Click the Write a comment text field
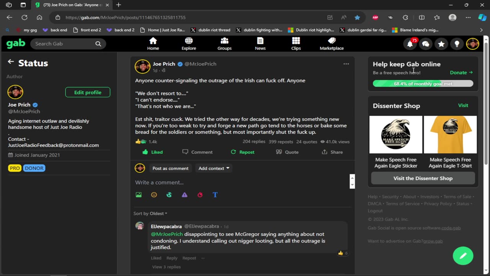490x276 pixels. 241,182
